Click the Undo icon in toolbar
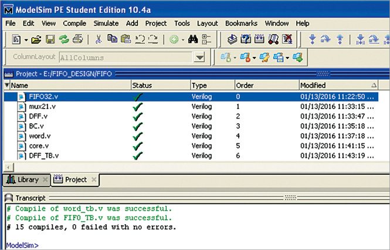390x250 pixels. (139, 39)
